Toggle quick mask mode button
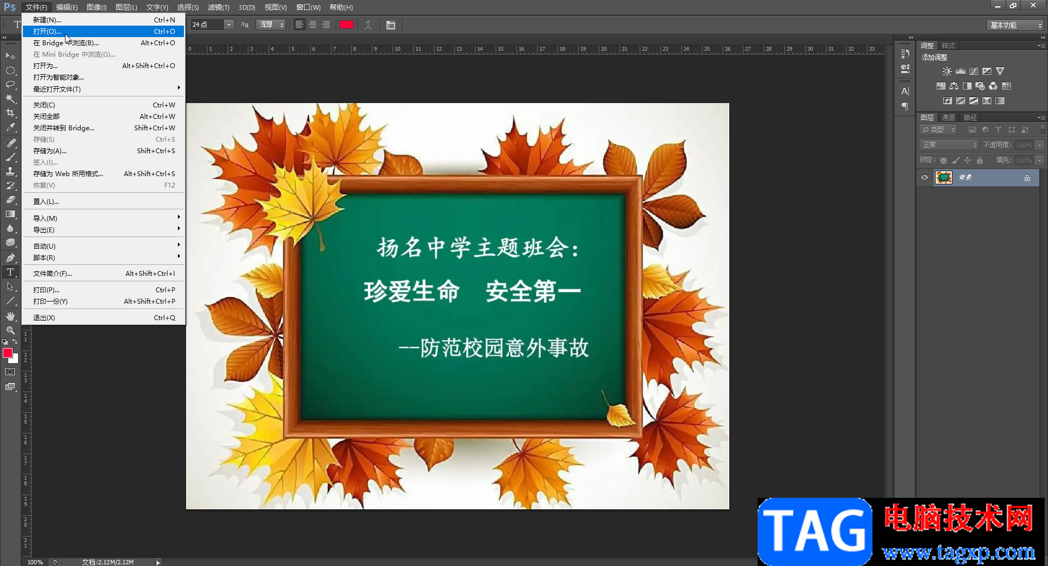 (10, 372)
